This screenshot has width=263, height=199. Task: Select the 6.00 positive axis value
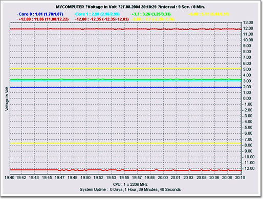tap(247, 63)
